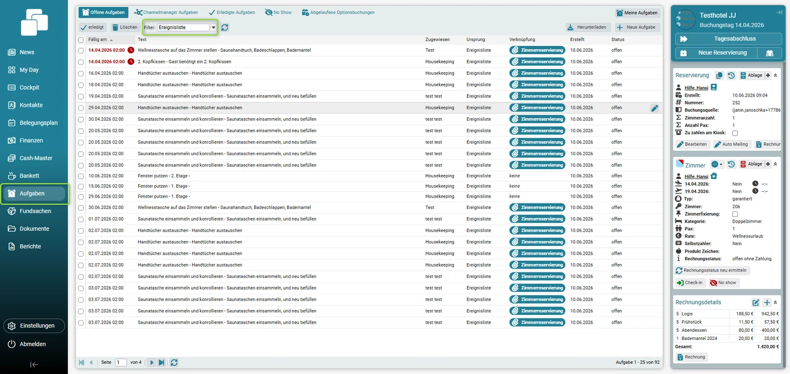This screenshot has width=790, height=374.
Task: Open history icon in Zimmer panel
Action: 731,164
